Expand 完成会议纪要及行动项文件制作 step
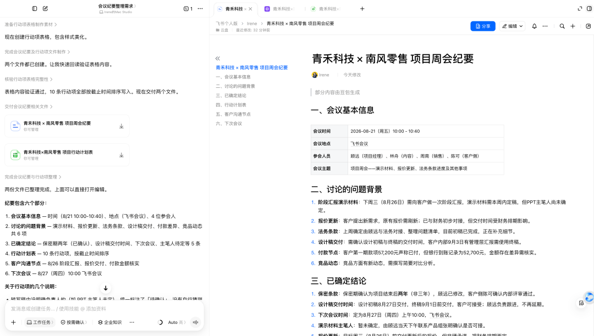The image size is (594, 336). point(37,52)
